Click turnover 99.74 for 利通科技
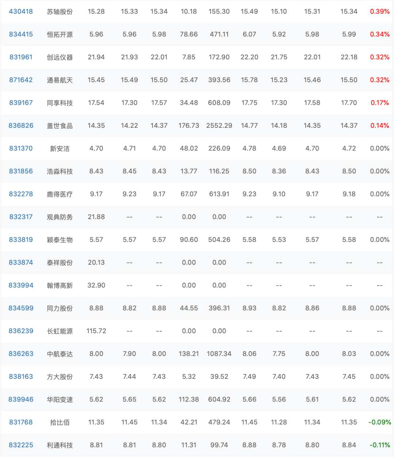This screenshot has width=394, height=457. (x=219, y=445)
